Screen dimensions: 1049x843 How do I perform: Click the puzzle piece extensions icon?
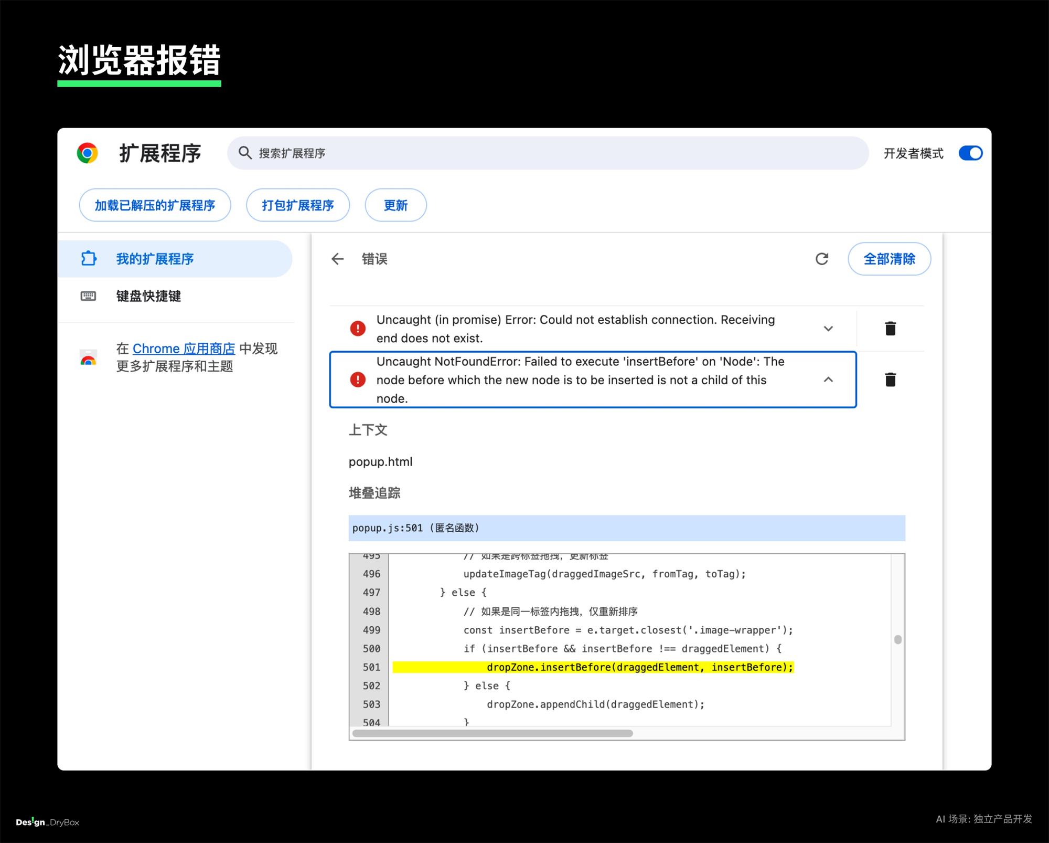89,259
